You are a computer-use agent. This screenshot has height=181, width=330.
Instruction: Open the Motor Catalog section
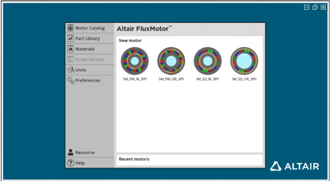coord(90,28)
